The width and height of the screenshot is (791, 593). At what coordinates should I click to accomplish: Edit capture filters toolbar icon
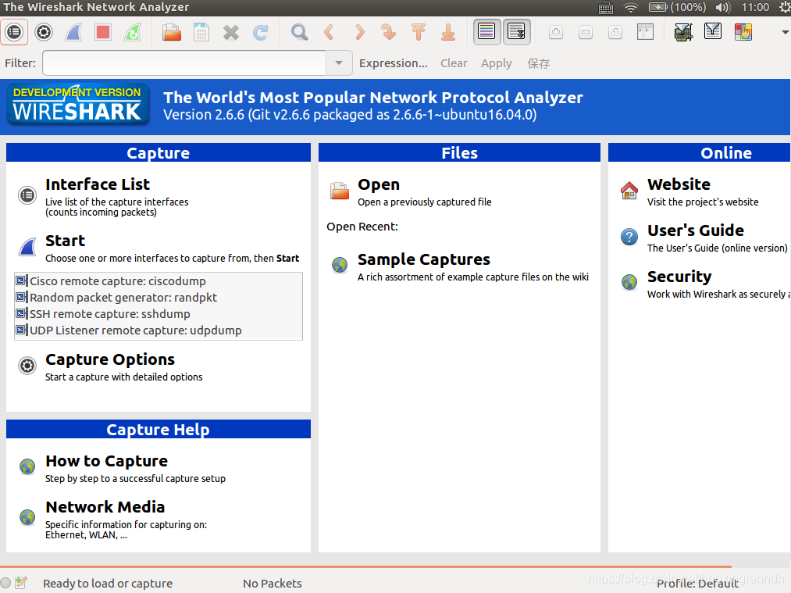[683, 32]
